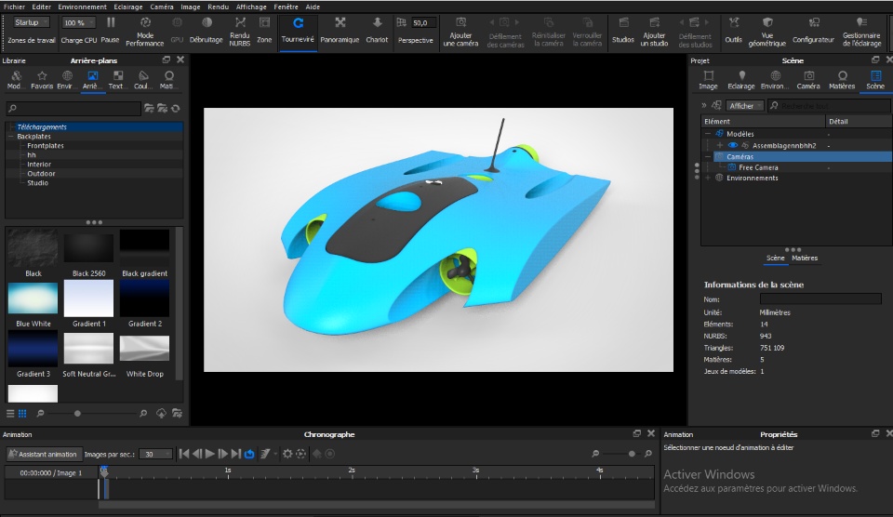Open the Studios tool
This screenshot has width=893, height=517.
[x=623, y=30]
